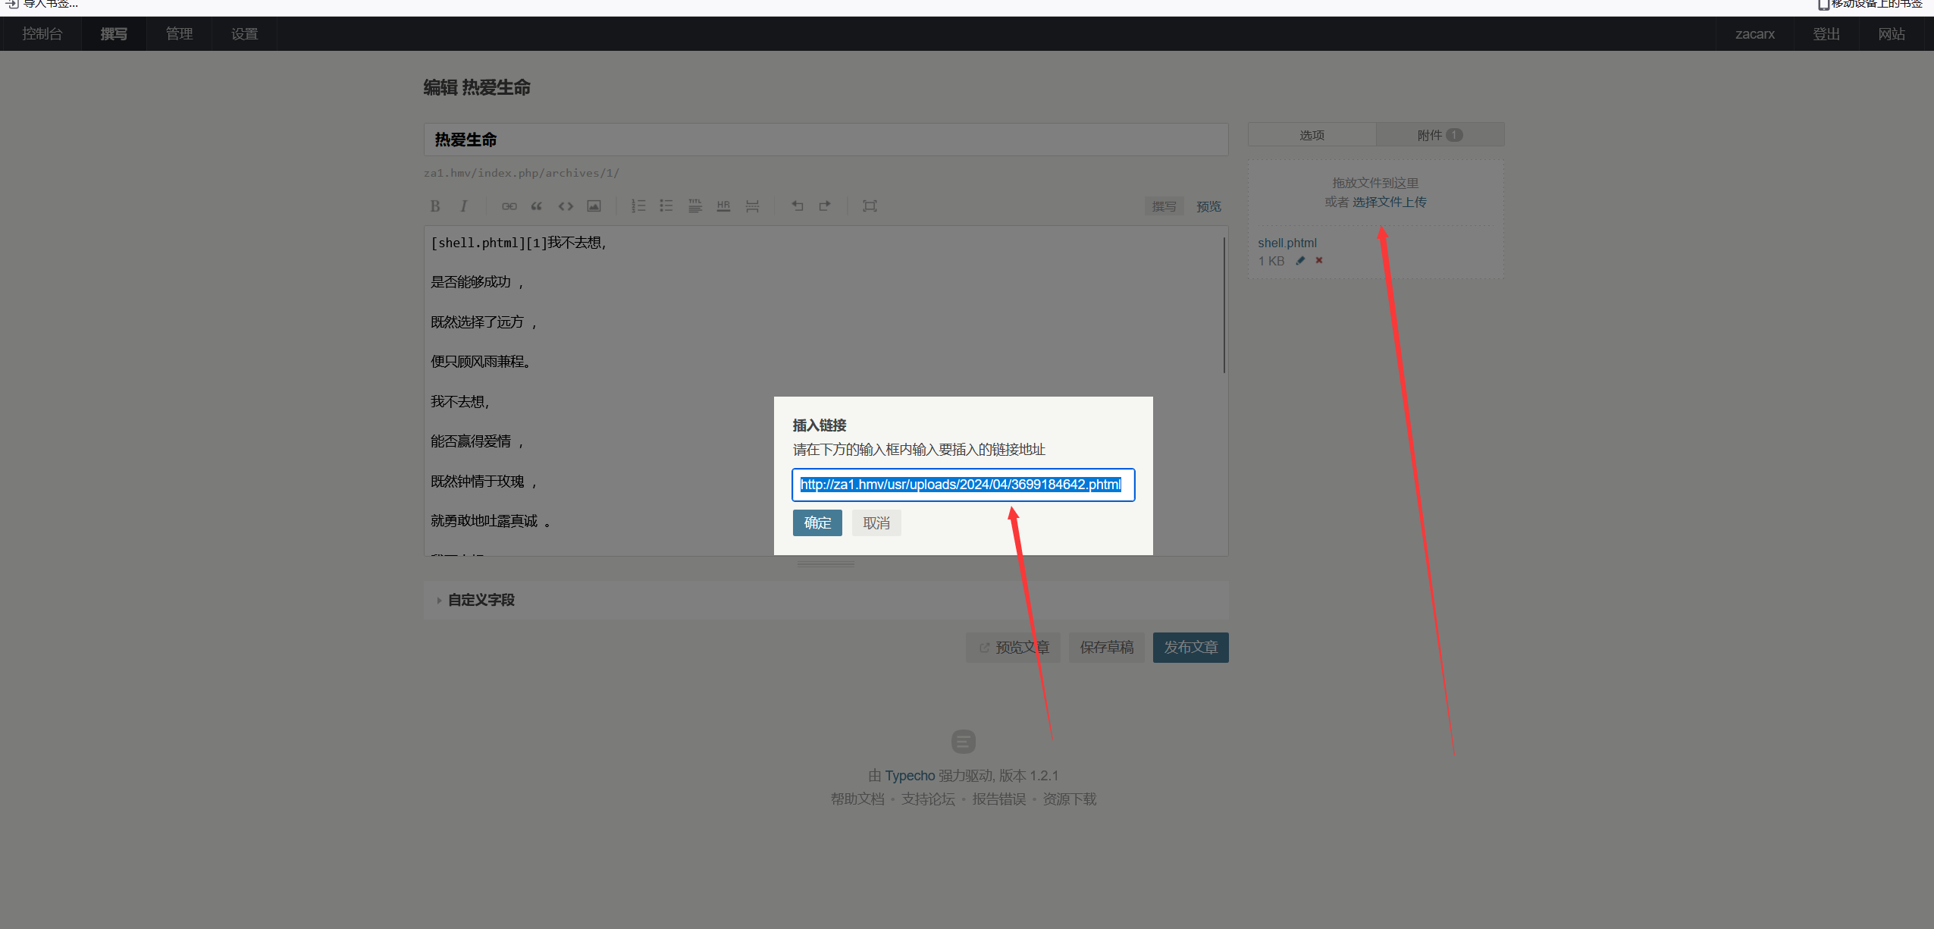Open the Typecho footer link
This screenshot has width=1934, height=929.
[910, 776]
